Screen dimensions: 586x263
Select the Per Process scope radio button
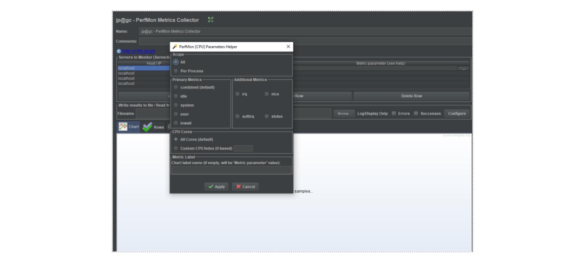pos(175,71)
